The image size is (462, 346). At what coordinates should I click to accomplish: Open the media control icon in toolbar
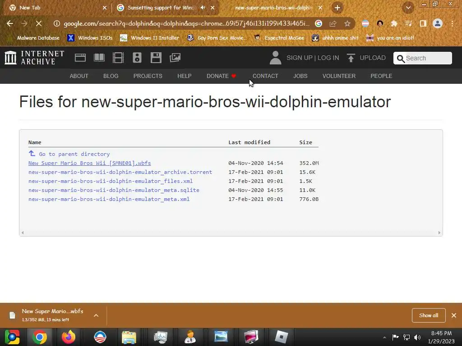pyautogui.click(x=408, y=23)
